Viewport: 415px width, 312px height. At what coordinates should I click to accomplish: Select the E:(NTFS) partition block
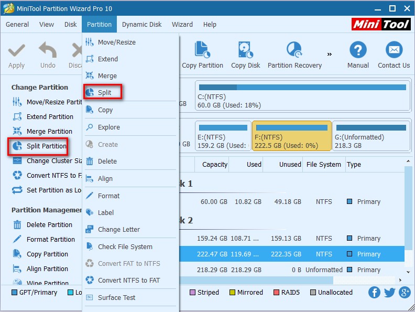pyautogui.click(x=223, y=136)
